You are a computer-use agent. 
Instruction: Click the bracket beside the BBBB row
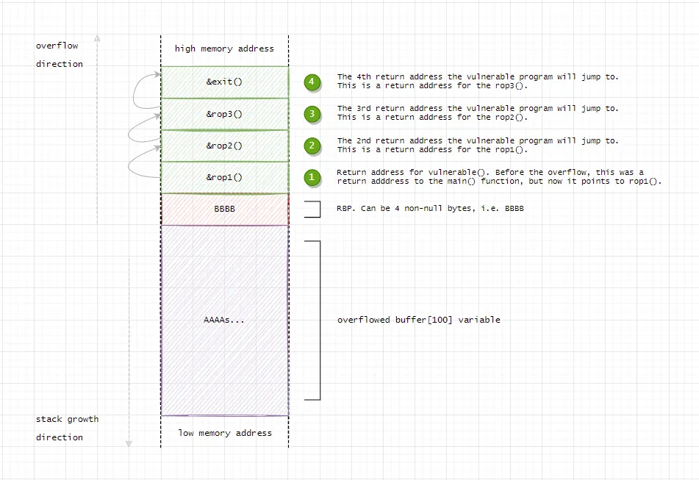coord(312,208)
